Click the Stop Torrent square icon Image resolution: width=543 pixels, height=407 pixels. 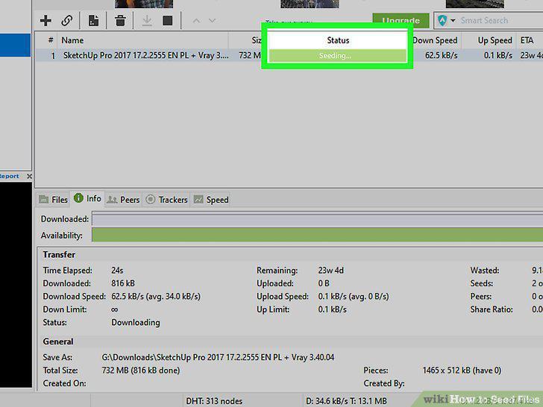[168, 21]
